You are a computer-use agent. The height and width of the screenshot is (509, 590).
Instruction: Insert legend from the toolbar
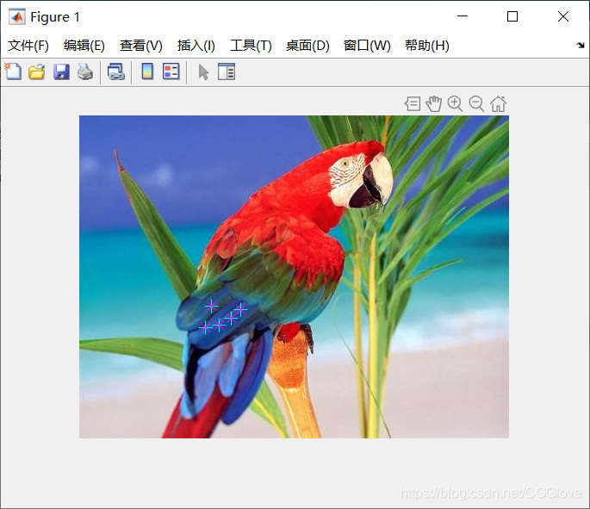pyautogui.click(x=171, y=71)
